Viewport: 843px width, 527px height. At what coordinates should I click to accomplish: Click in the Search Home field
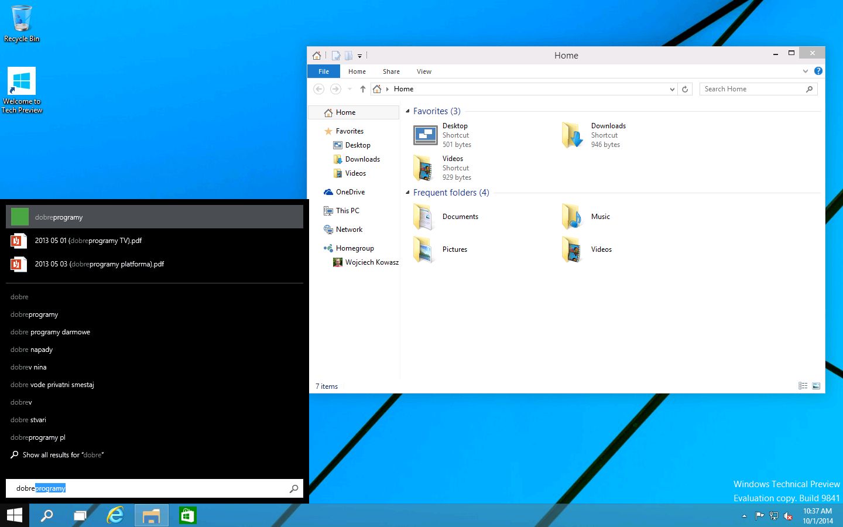coord(752,89)
